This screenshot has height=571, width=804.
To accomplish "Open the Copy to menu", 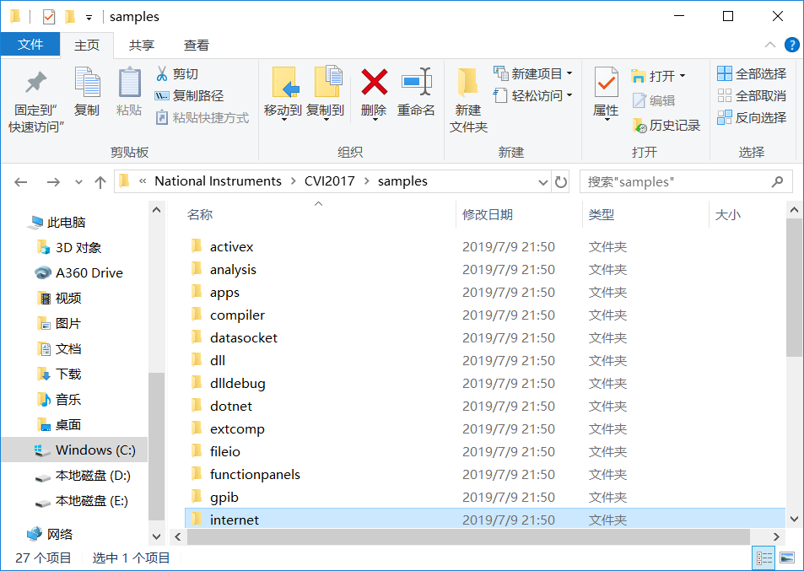I will click(325, 94).
